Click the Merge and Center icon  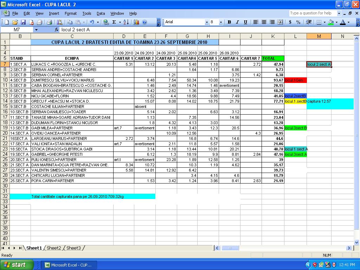tap(280, 22)
